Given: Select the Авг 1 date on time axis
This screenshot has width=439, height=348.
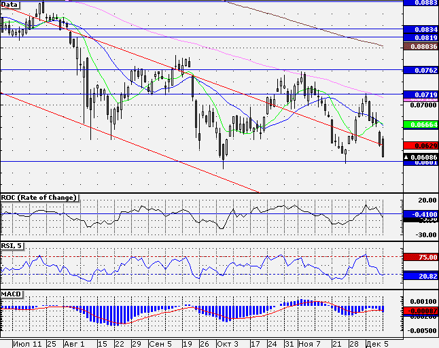Looking at the screenshot, I should coord(74,344).
